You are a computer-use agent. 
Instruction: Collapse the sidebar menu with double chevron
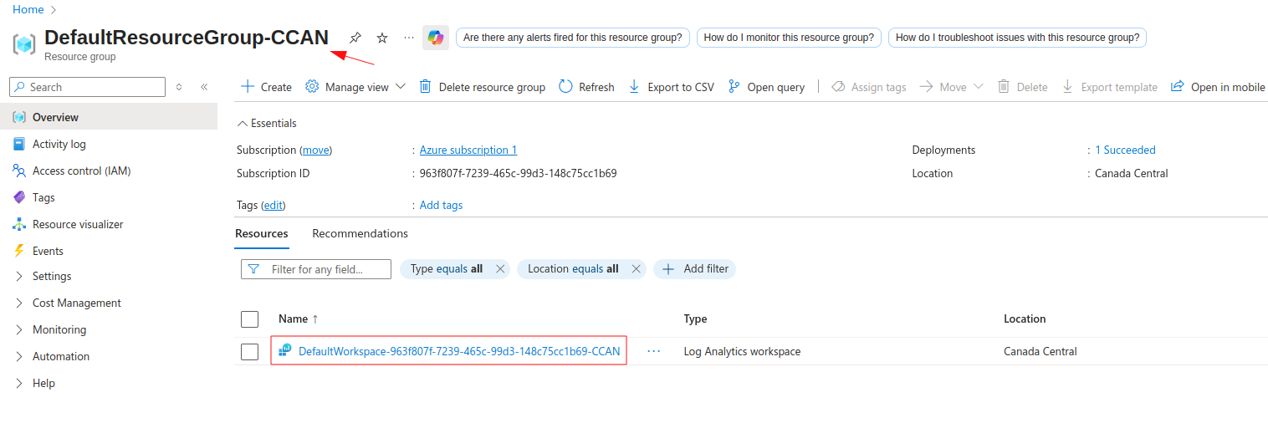[204, 87]
